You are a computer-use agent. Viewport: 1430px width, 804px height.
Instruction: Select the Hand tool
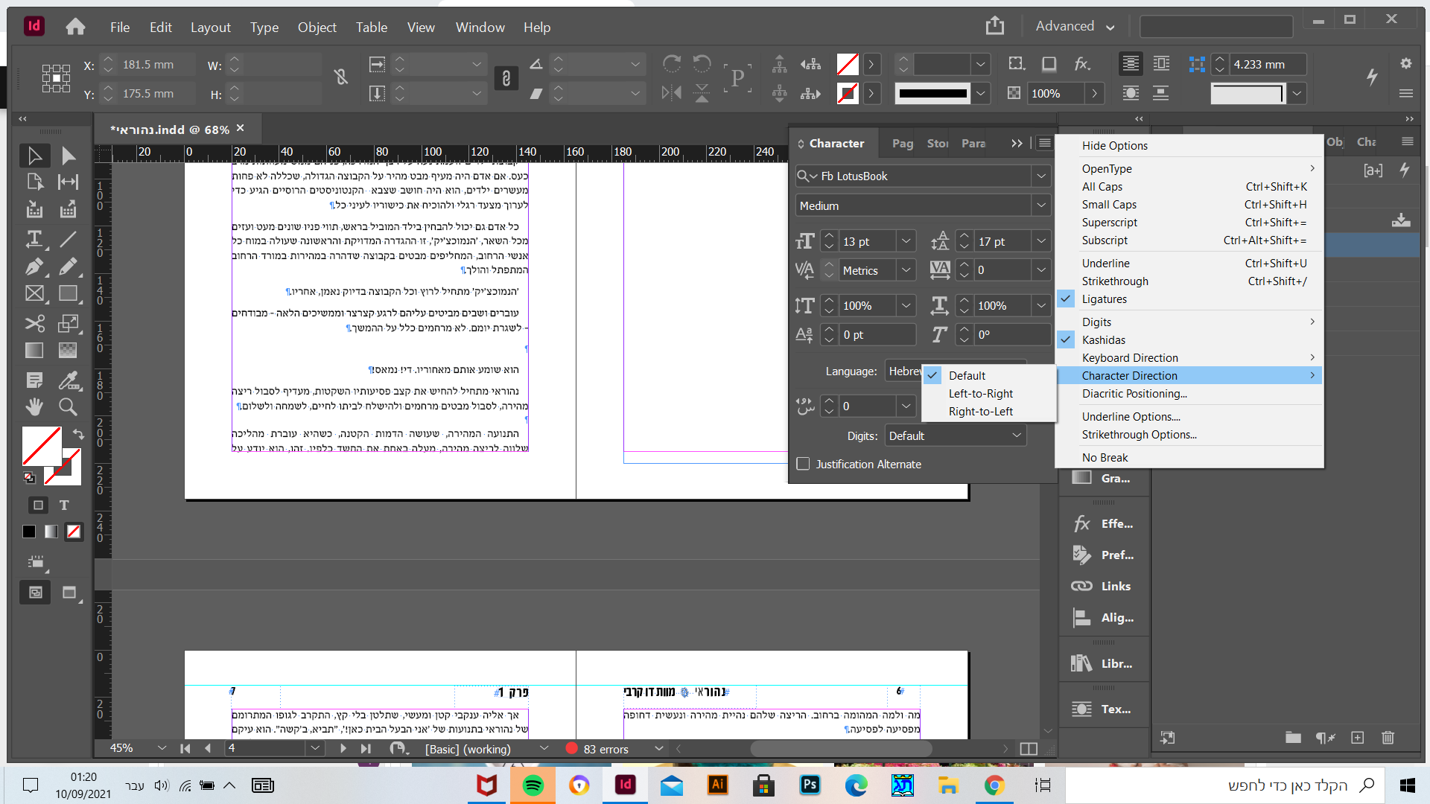tap(34, 406)
